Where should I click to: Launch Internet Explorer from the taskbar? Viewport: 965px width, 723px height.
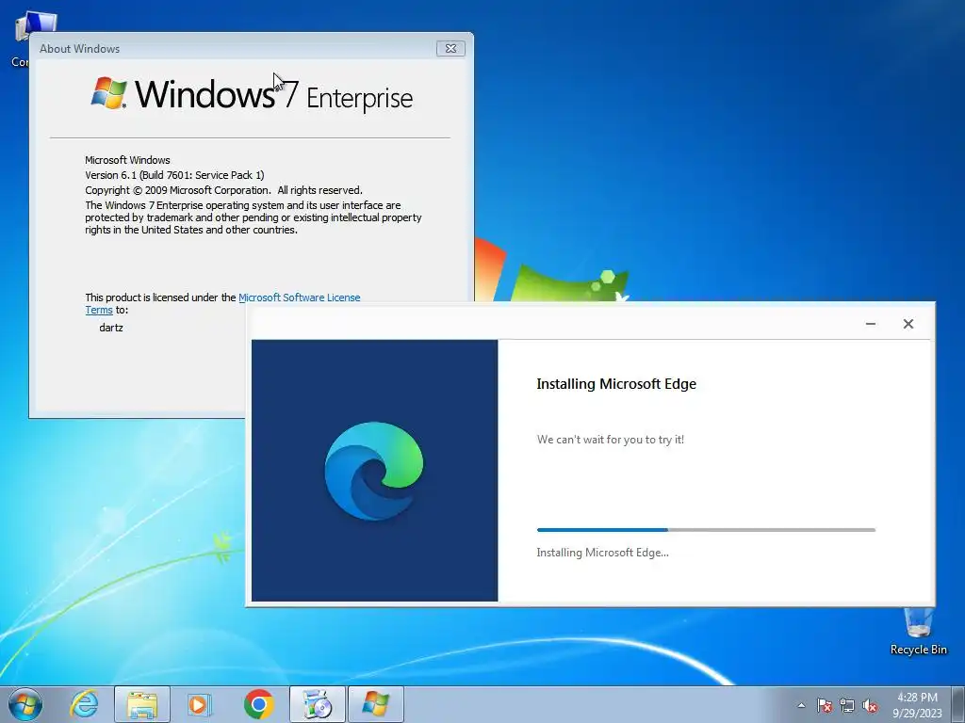coord(84,704)
